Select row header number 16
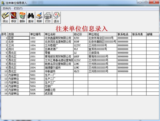The width and height of the screenshot is (160, 121). coord(4,94)
